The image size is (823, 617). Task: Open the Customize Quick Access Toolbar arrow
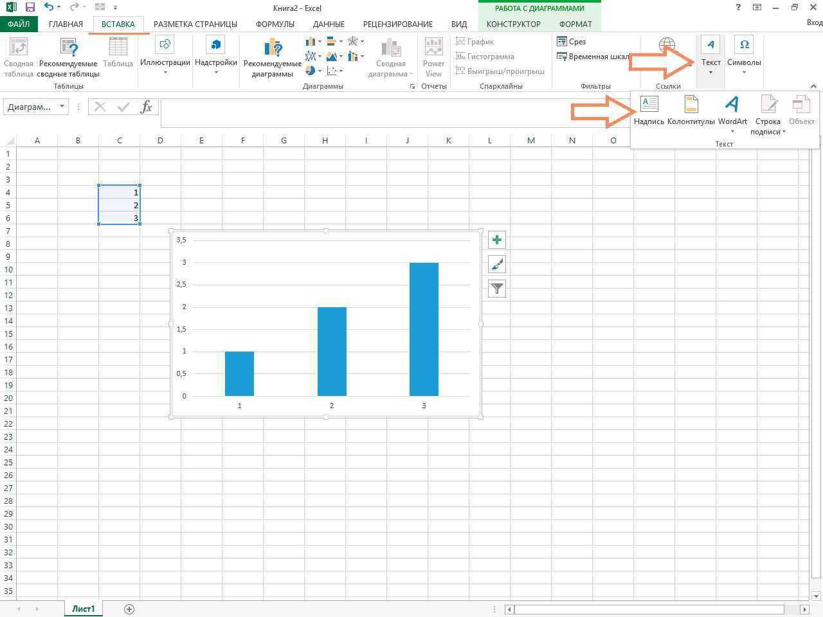coord(115,8)
